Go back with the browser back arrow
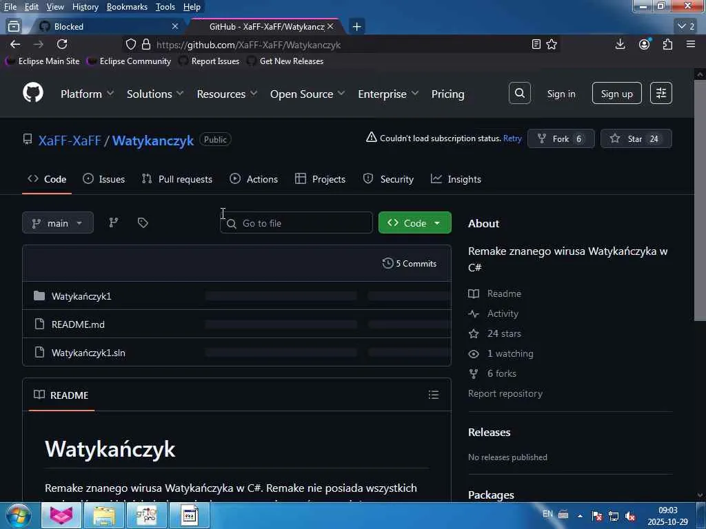This screenshot has height=529, width=706. pos(15,44)
